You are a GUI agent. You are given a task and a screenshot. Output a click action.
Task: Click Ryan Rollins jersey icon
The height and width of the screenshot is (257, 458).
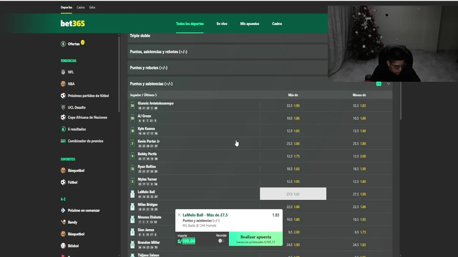point(132,169)
